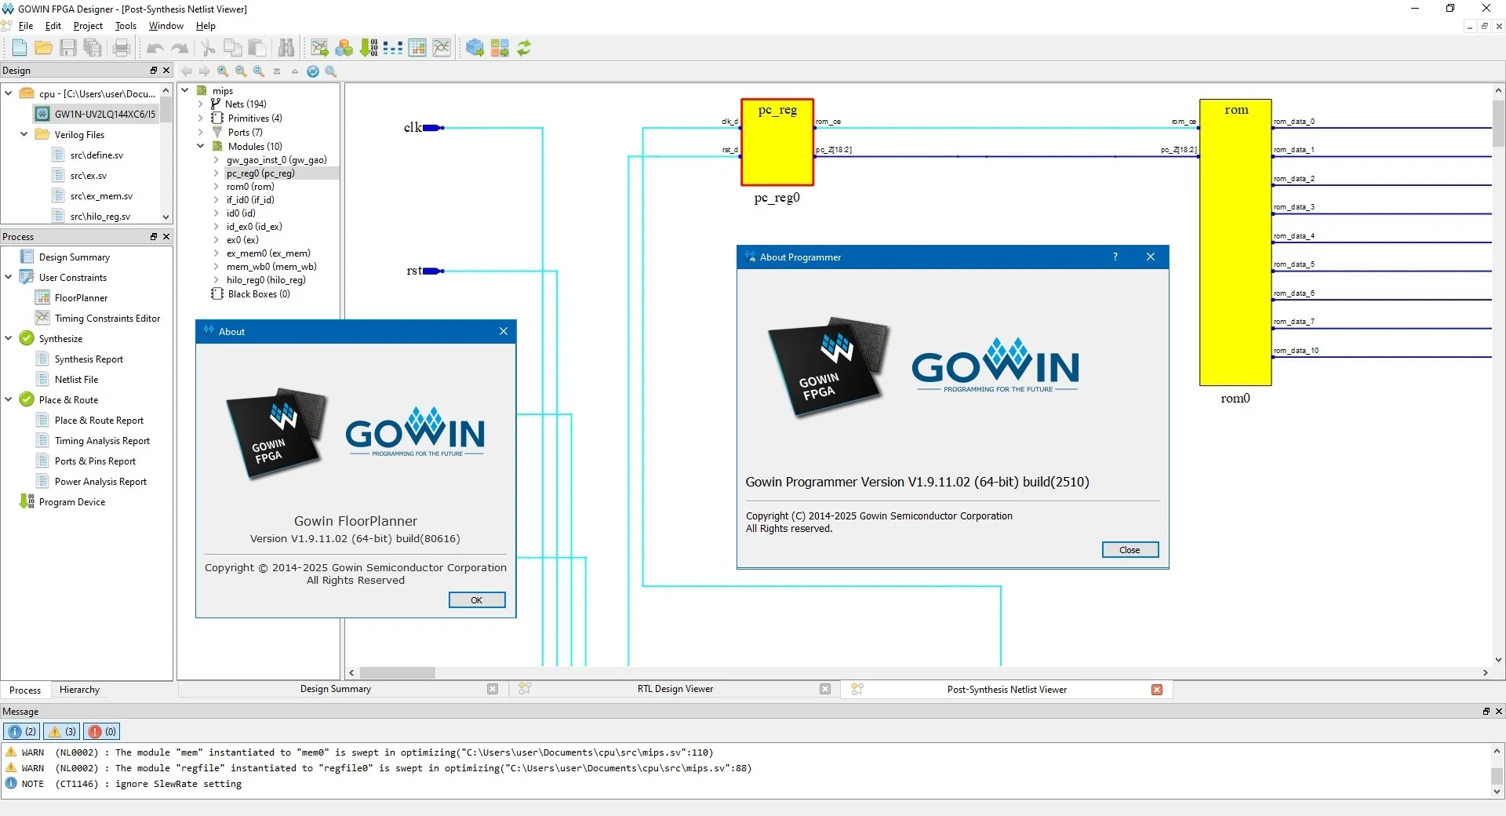Screen dimensions: 1506x816
Task: Click Close in About Programmer dialog
Action: 1129,550
